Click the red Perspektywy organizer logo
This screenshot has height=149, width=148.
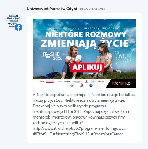[50, 82]
